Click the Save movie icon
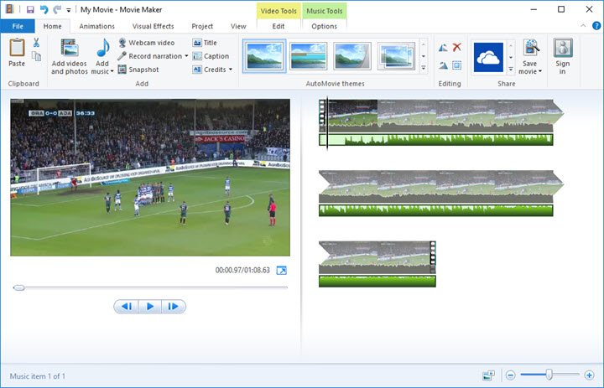The image size is (604, 388). click(x=531, y=48)
